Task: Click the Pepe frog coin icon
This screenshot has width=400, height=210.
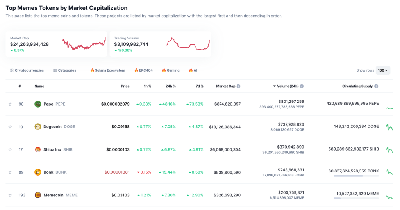Action: point(38,104)
